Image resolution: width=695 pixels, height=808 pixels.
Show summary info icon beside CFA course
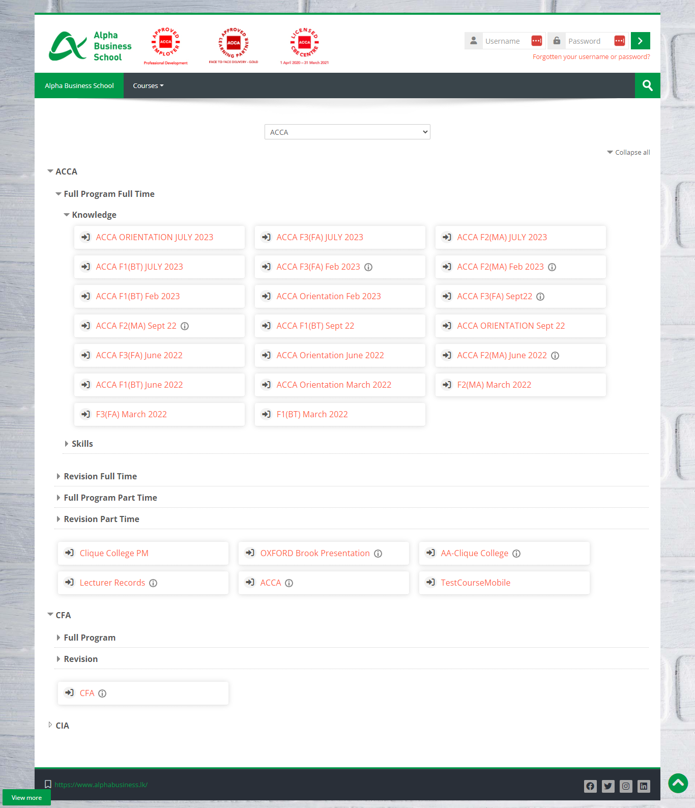tap(102, 694)
